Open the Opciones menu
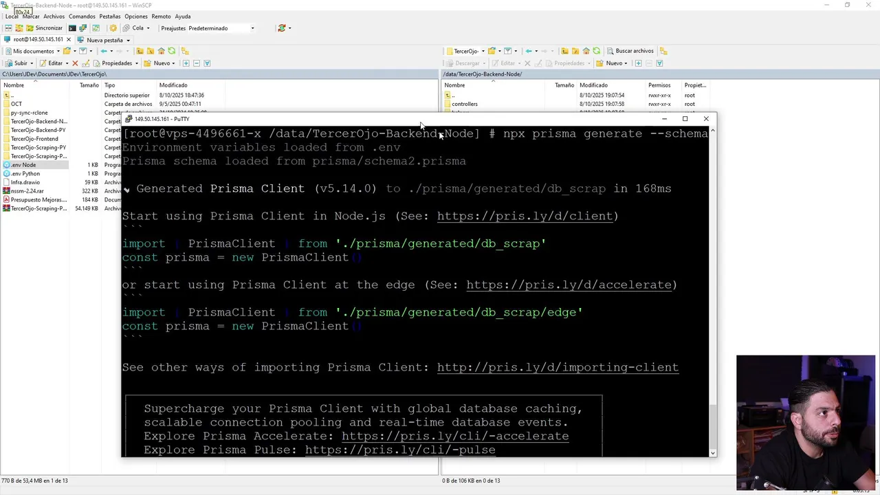Screen dimensions: 880x495 (x=136, y=16)
